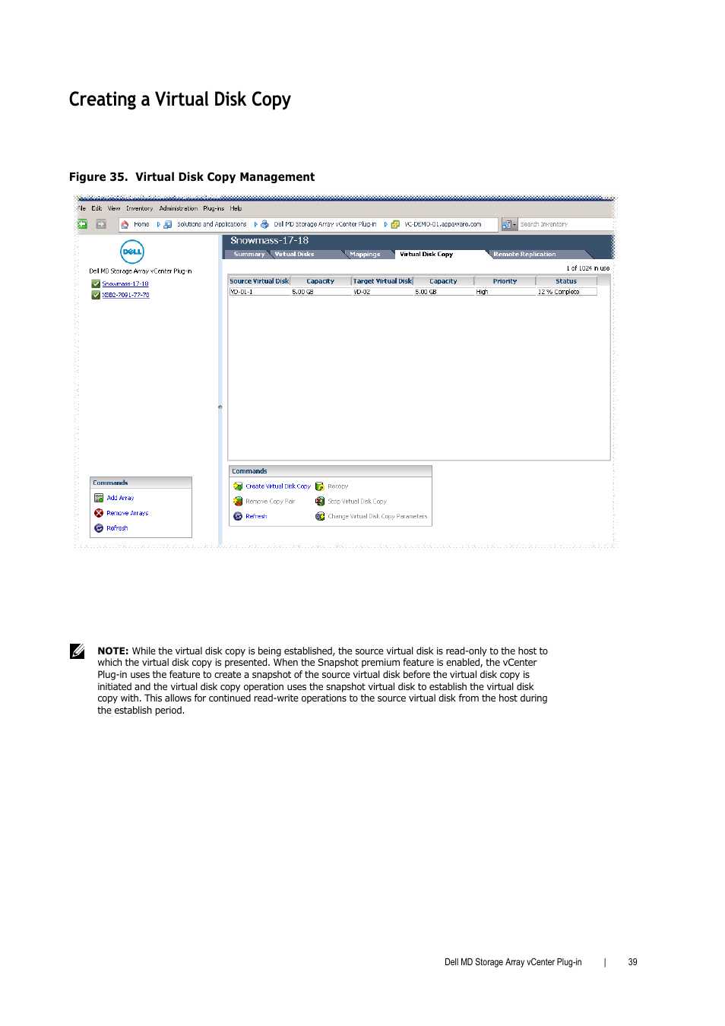The width and height of the screenshot is (725, 1026).
Task: Click the High priority cell
Action: click(505, 292)
